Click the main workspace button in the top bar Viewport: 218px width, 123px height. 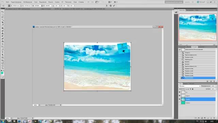174,2
